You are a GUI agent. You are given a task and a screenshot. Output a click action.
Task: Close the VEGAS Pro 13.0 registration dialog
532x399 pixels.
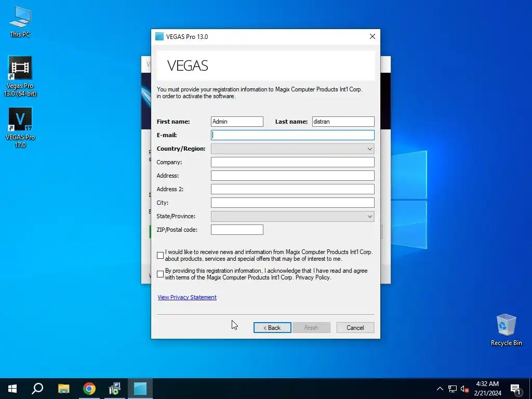[x=372, y=37]
